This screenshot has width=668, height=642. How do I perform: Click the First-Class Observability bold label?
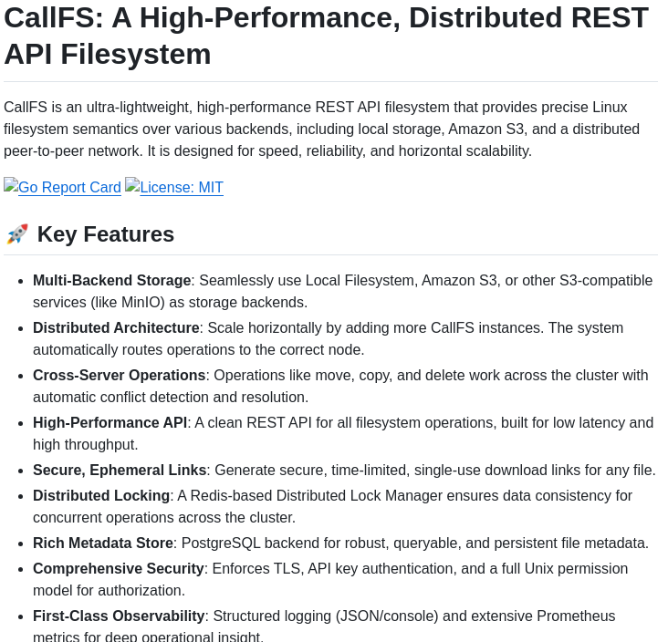[x=119, y=616]
